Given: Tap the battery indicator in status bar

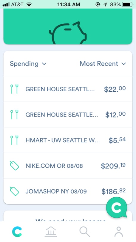Looking at the screenshot, I should click(128, 4).
